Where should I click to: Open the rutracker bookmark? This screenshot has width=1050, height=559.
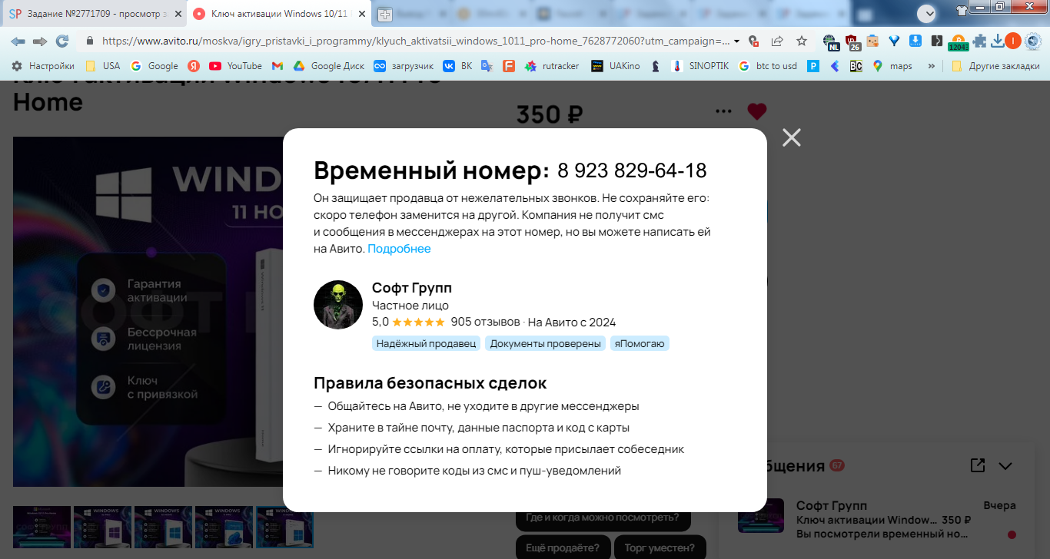[552, 66]
